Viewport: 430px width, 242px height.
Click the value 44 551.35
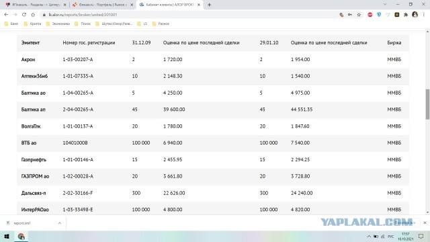302,110
